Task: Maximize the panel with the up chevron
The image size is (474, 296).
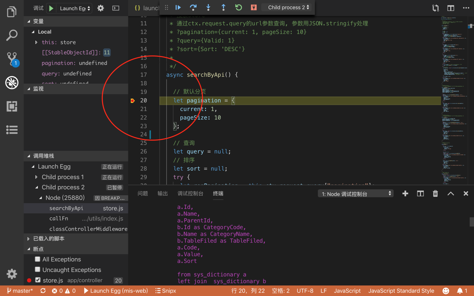Action: pos(451,194)
